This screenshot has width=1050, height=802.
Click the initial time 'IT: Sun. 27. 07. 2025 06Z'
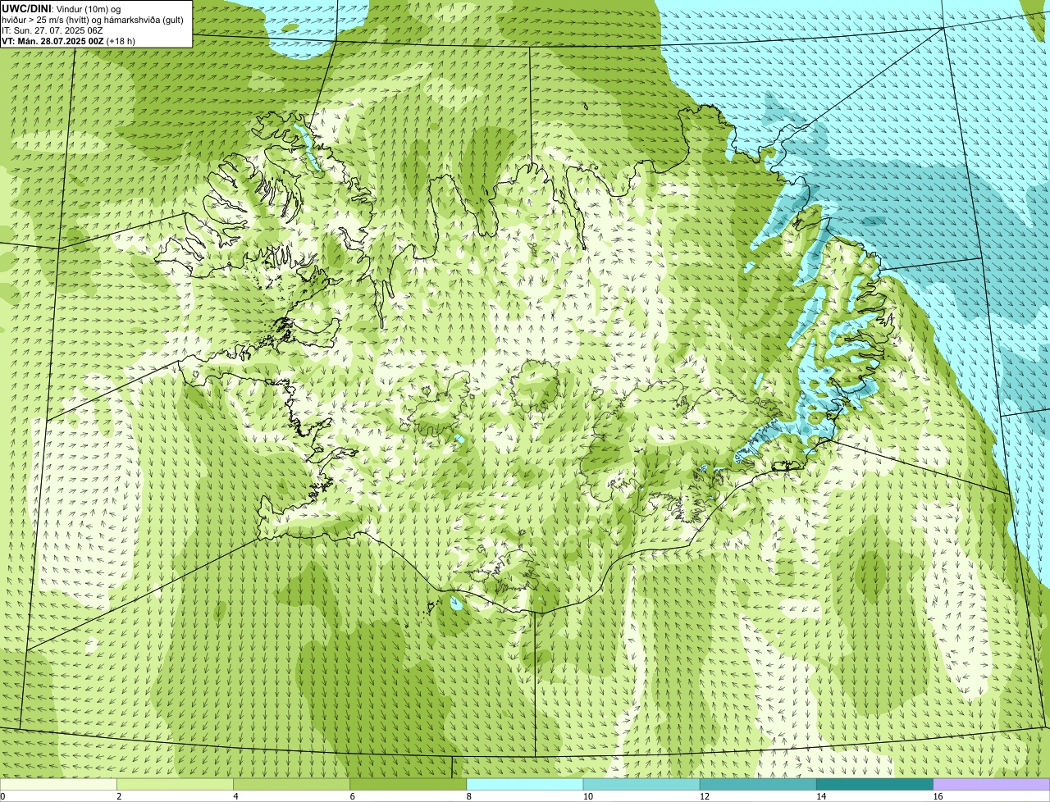click(x=52, y=30)
